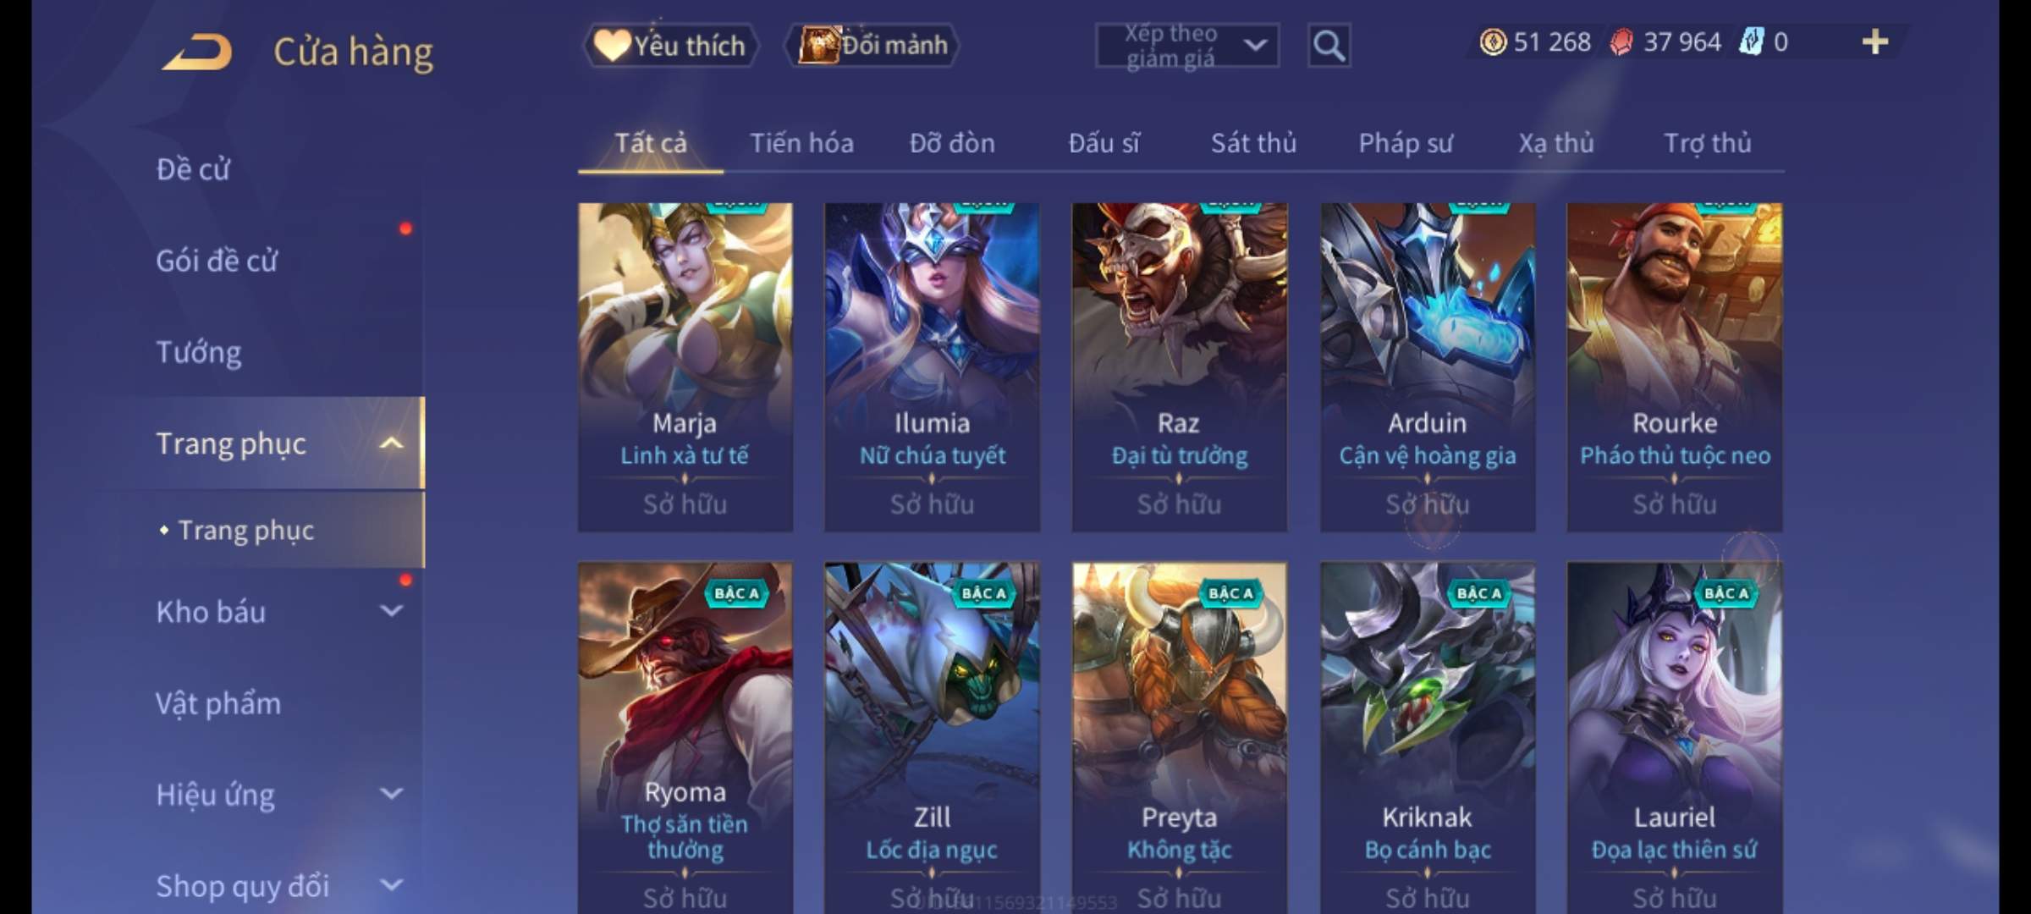
Task: Tap the red ruby currency icon
Action: coord(1621,41)
